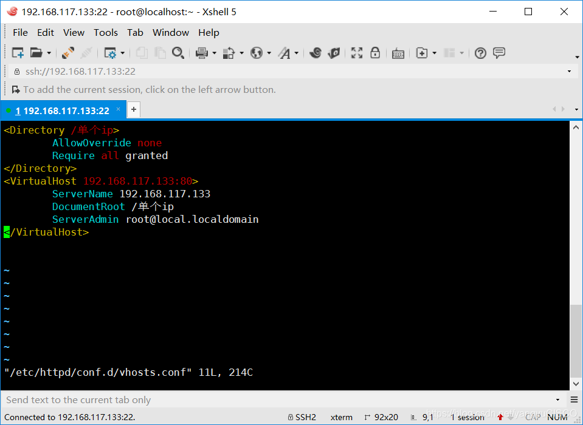
Task: Click the ServerAdmin line in terminal
Action: pyautogui.click(x=156, y=219)
